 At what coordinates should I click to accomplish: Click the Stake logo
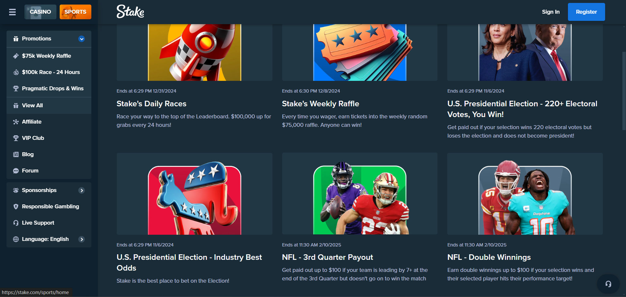pyautogui.click(x=130, y=12)
